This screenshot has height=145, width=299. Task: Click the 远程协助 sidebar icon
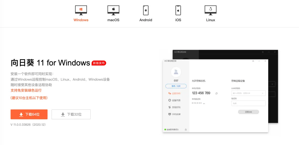point(169,93)
